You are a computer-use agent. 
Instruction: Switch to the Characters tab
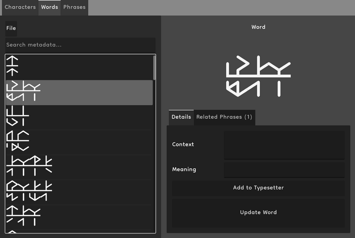coord(20,7)
